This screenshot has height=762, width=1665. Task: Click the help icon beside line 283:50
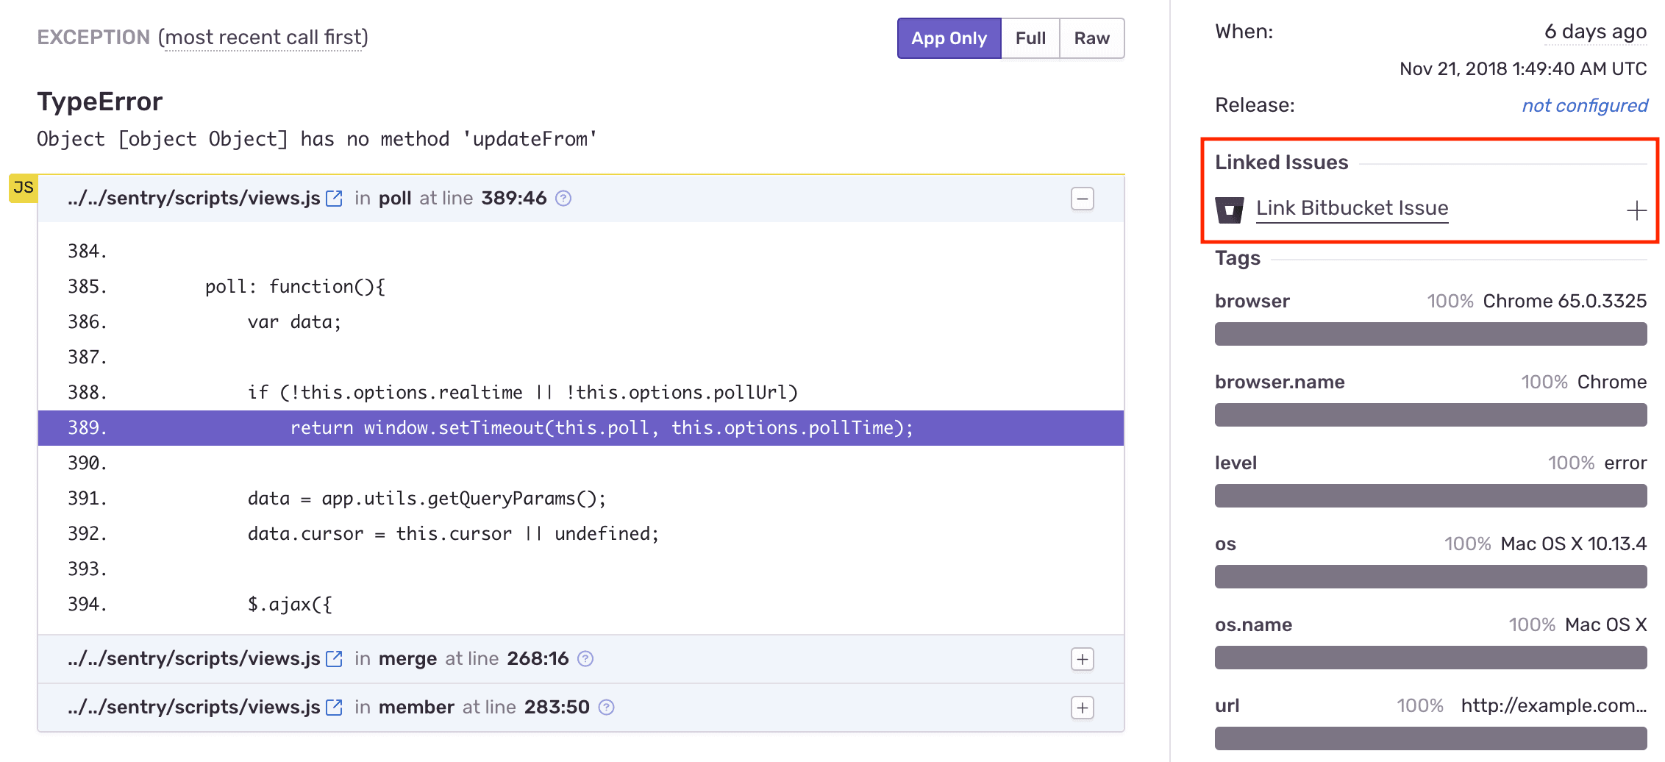click(607, 707)
